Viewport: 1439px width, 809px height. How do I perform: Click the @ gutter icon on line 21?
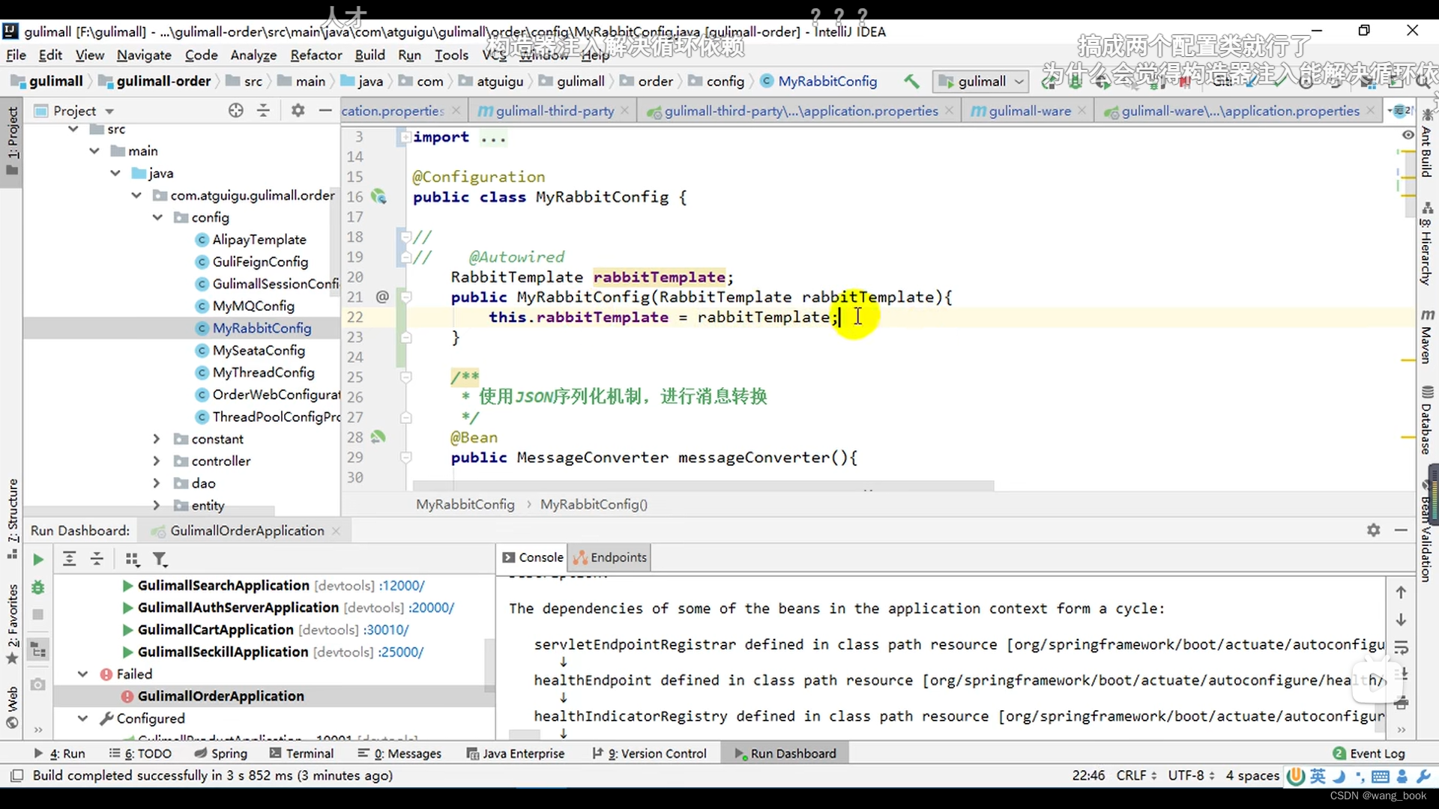click(x=382, y=297)
